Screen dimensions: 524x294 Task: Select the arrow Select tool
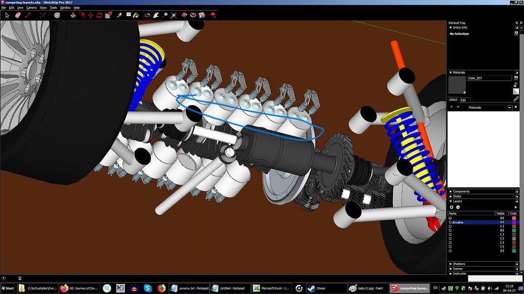(x=8, y=15)
